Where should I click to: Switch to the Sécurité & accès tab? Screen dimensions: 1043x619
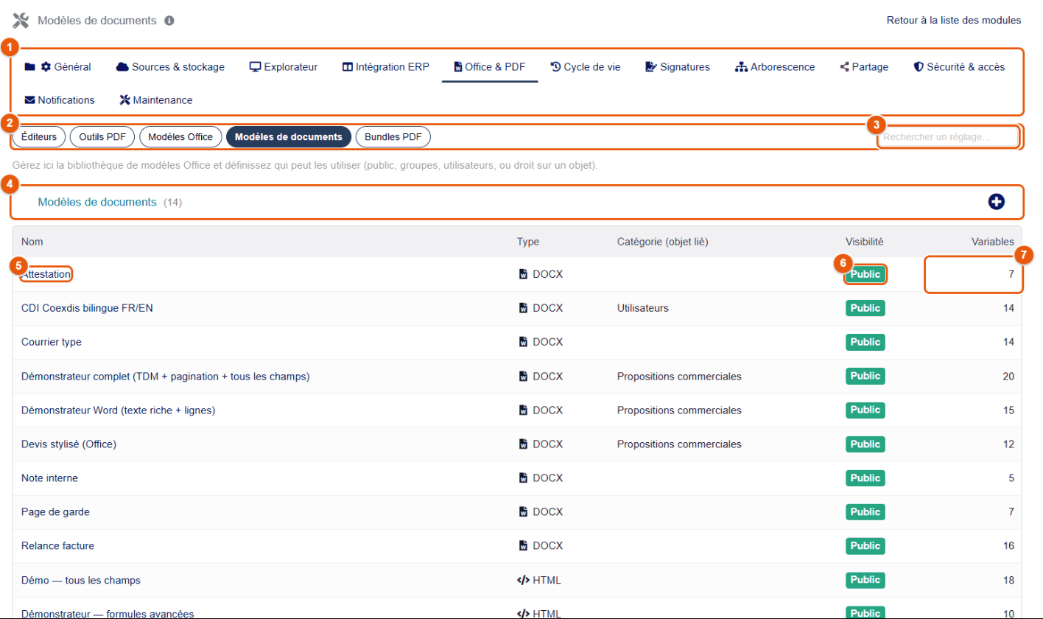[959, 67]
